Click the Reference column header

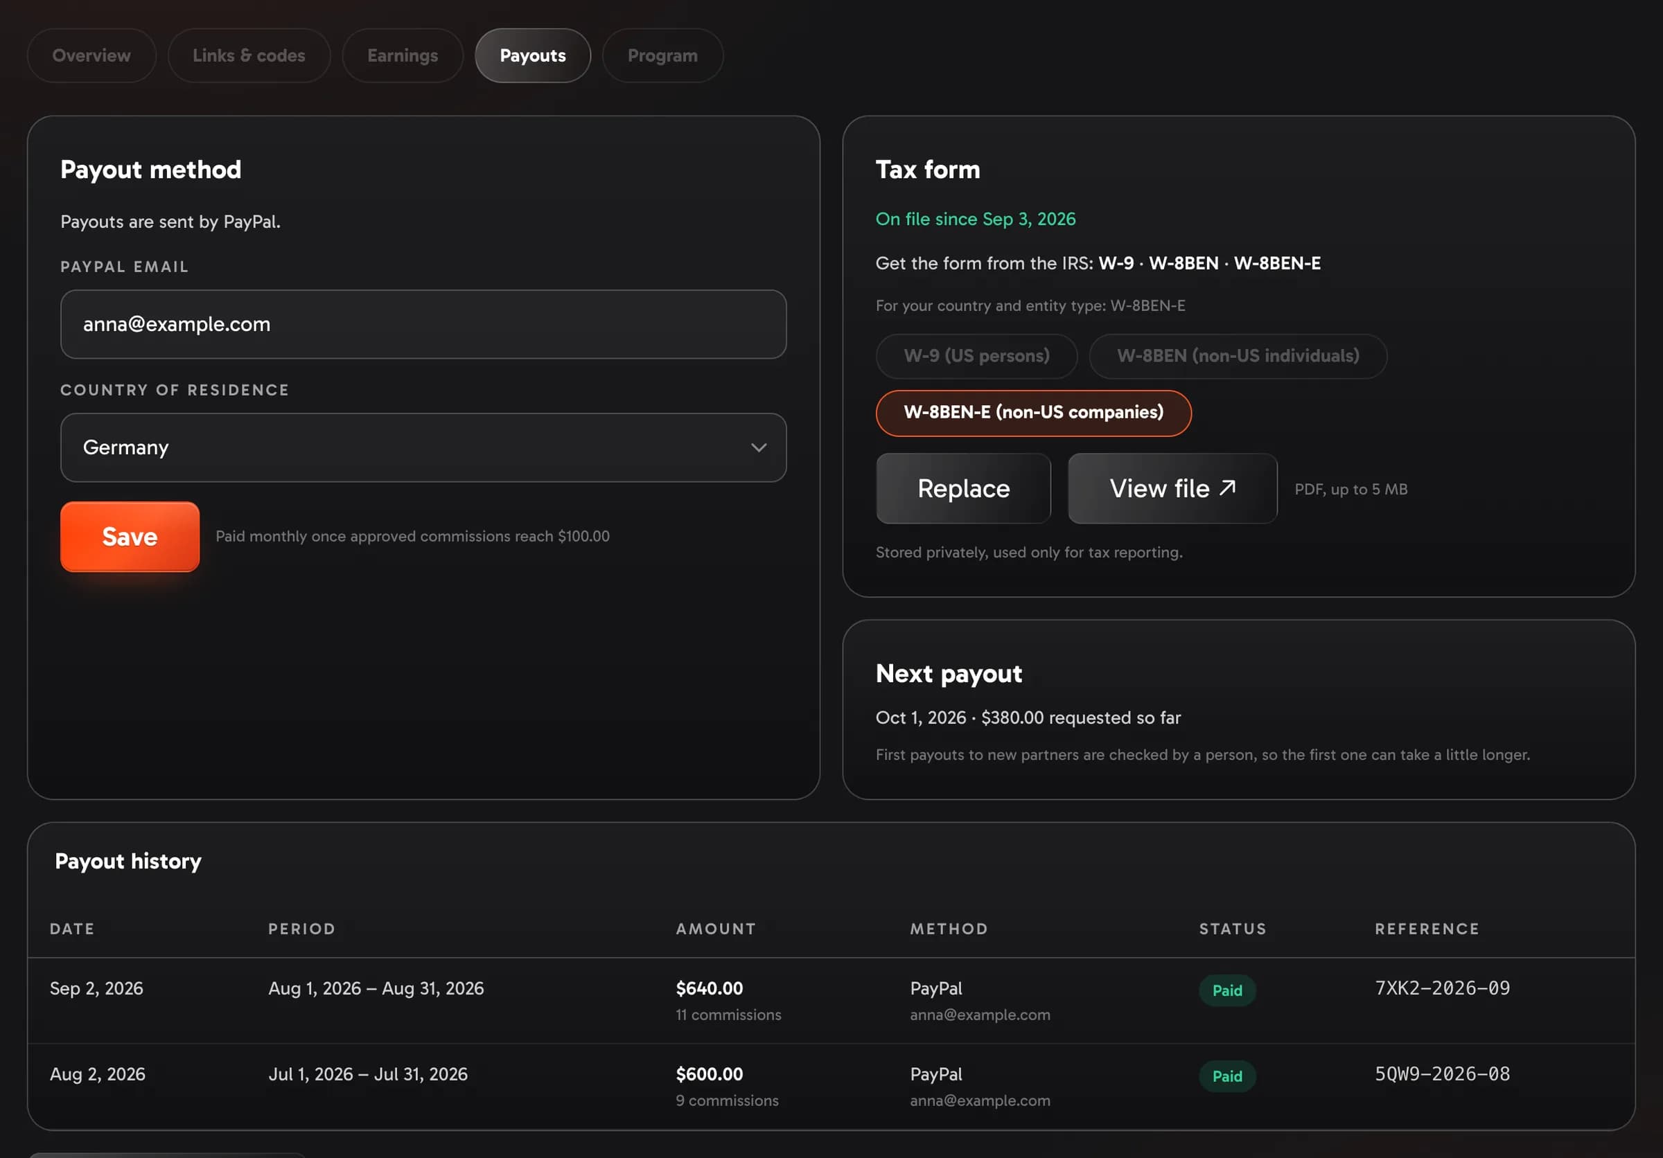(1426, 929)
